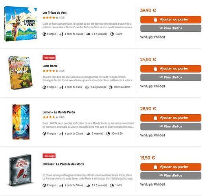
Task: View more info on 50 Clues game
Action: point(171,176)
